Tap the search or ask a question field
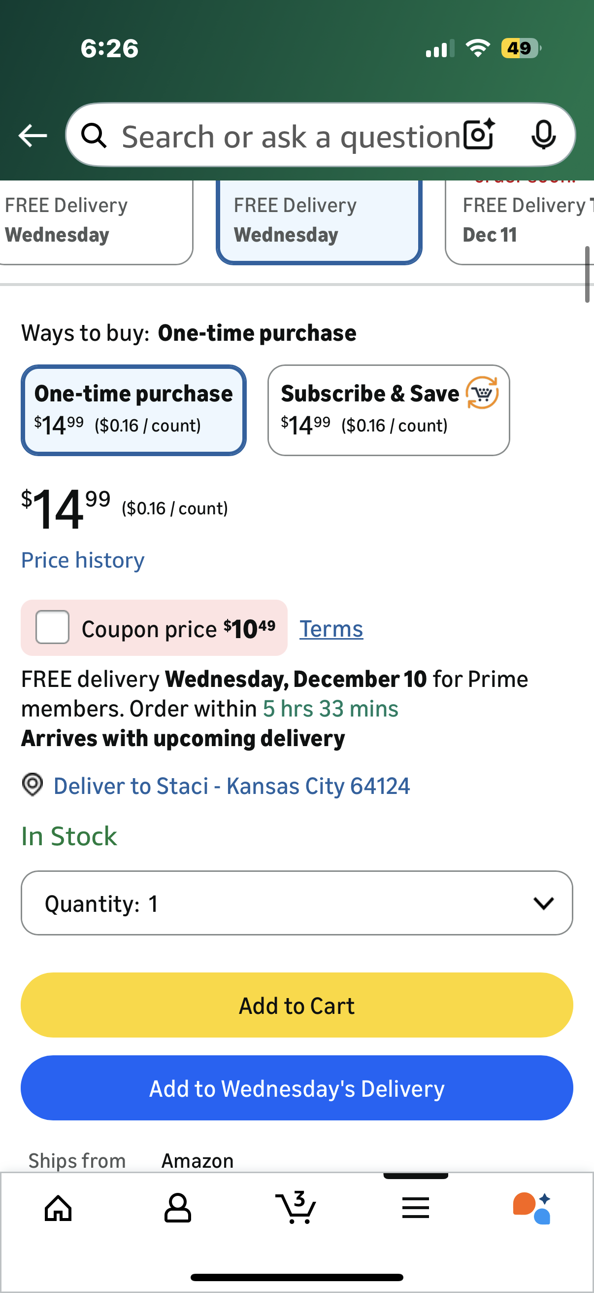594x1293 pixels. coord(291,136)
